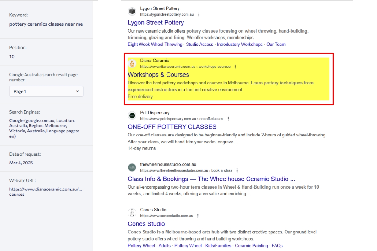This screenshot has width=377, height=251.
Task: Open three-dot menu beside conesstudio.com.au
Action: point(198,216)
